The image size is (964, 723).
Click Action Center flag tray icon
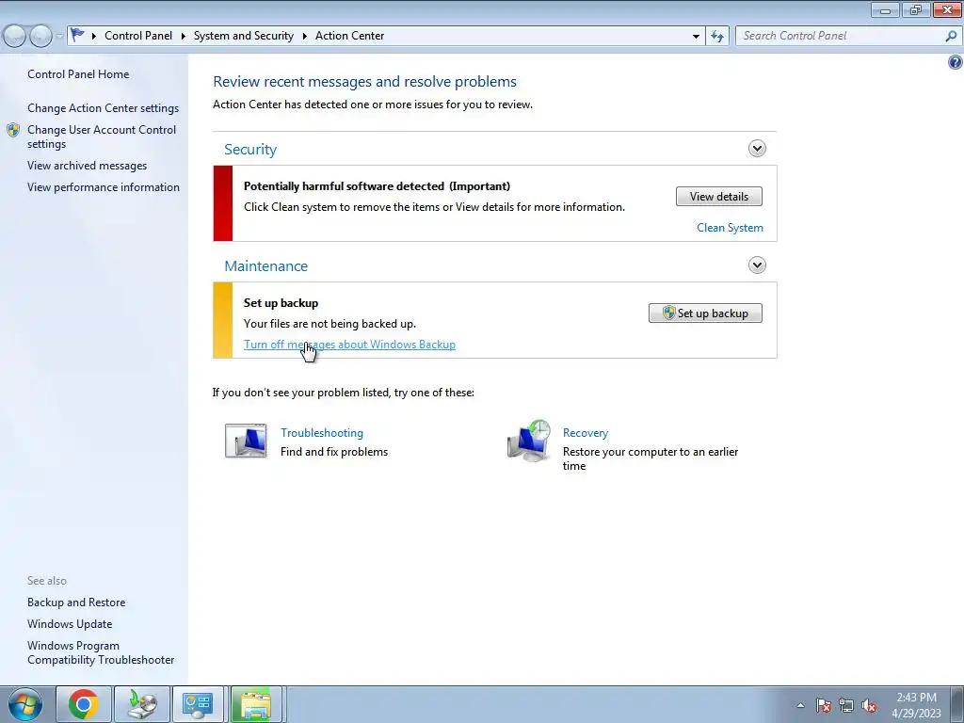click(824, 705)
